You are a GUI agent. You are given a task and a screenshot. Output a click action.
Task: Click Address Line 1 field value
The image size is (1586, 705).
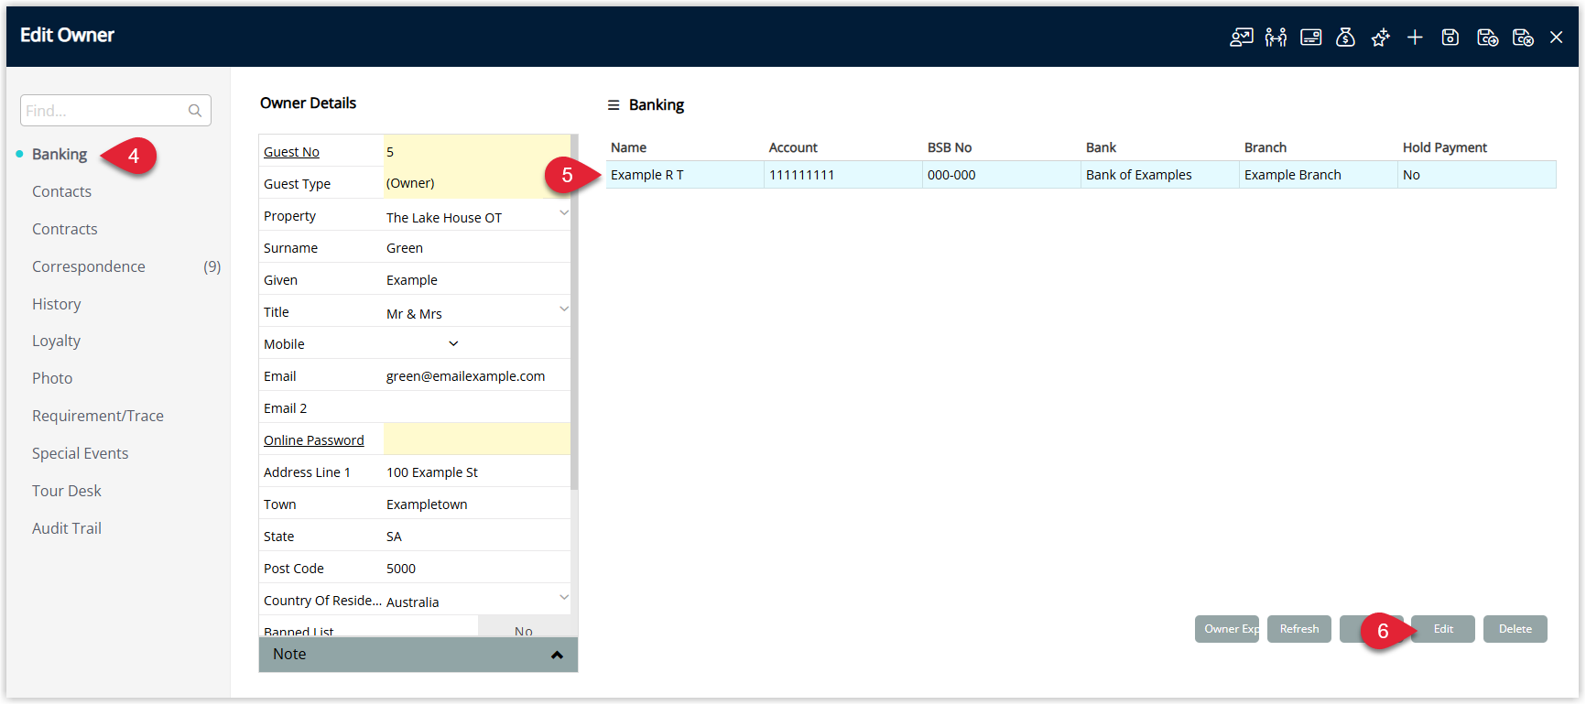click(x=476, y=472)
